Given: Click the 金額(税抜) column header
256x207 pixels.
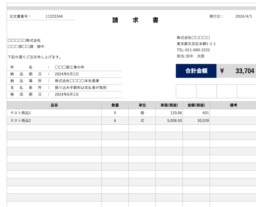Looking at the screenshot, I should point(196,105).
